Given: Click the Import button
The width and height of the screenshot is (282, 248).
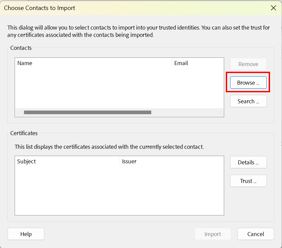Looking at the screenshot, I should tap(212, 234).
